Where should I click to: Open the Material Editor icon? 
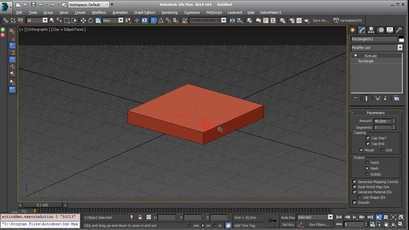click(282, 20)
